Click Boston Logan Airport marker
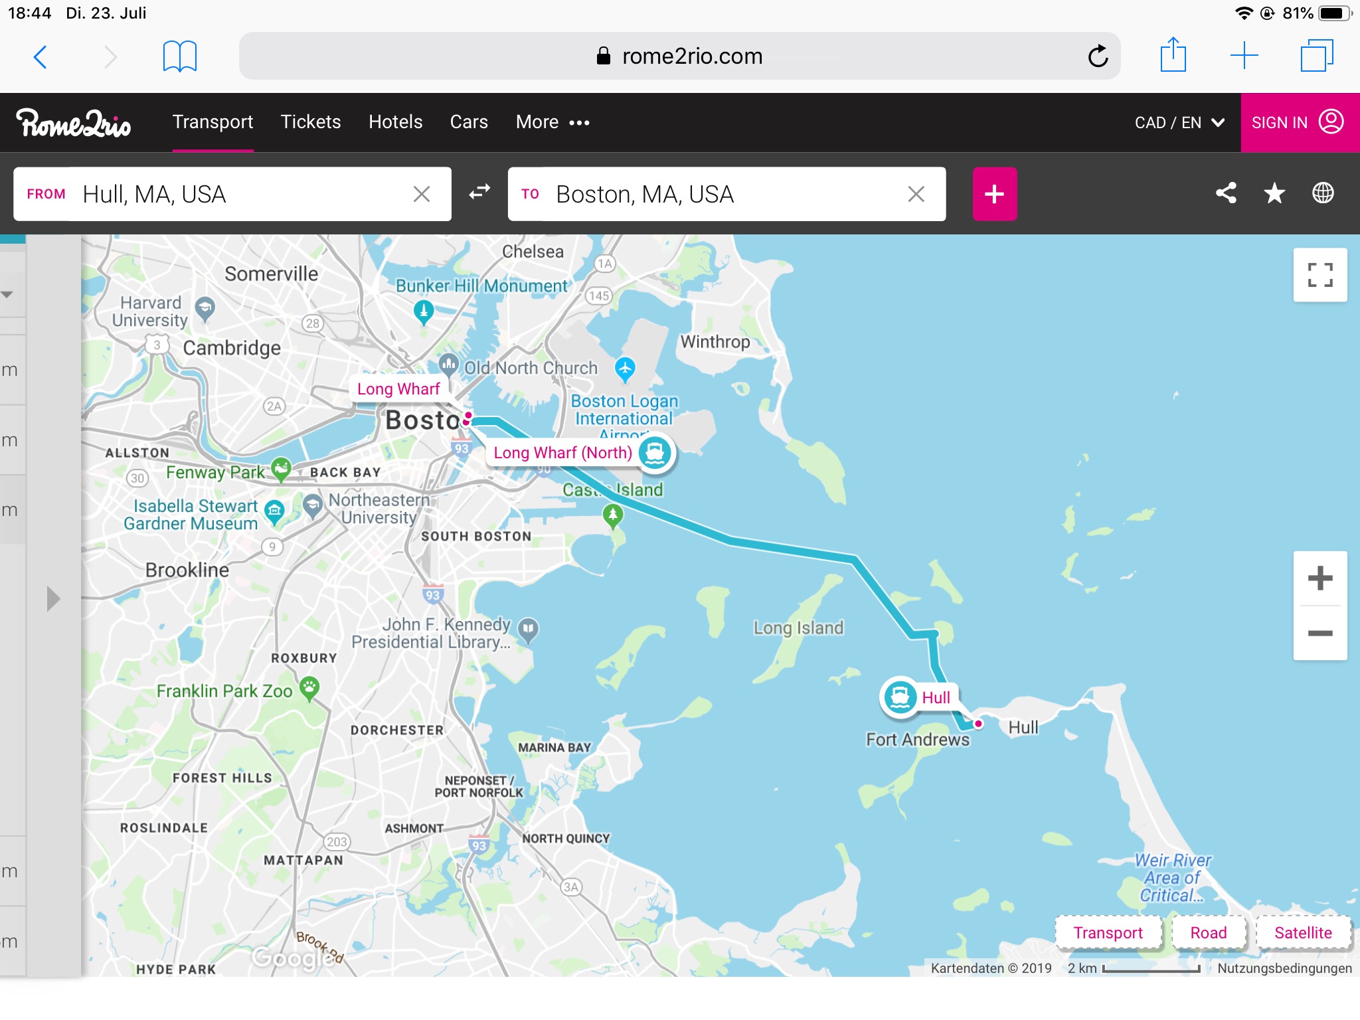 click(625, 369)
